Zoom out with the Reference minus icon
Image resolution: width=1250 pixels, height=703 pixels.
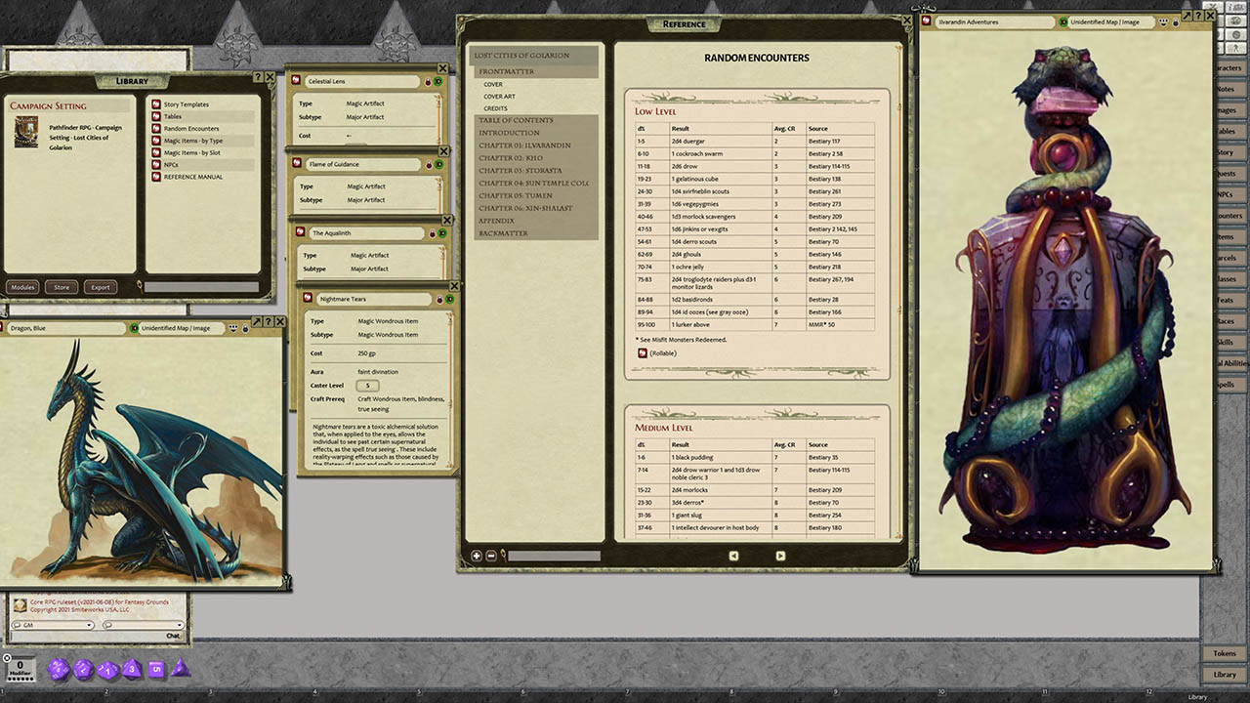[x=490, y=556]
